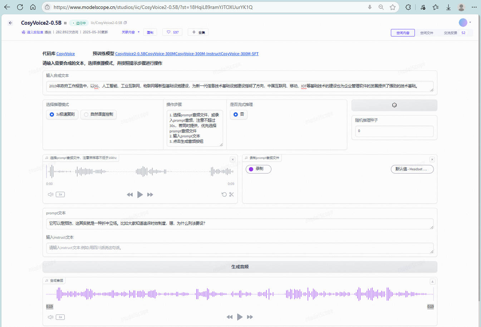Change synthesized audio playback speed 1x
This screenshot has height=327, width=481.
60,317
